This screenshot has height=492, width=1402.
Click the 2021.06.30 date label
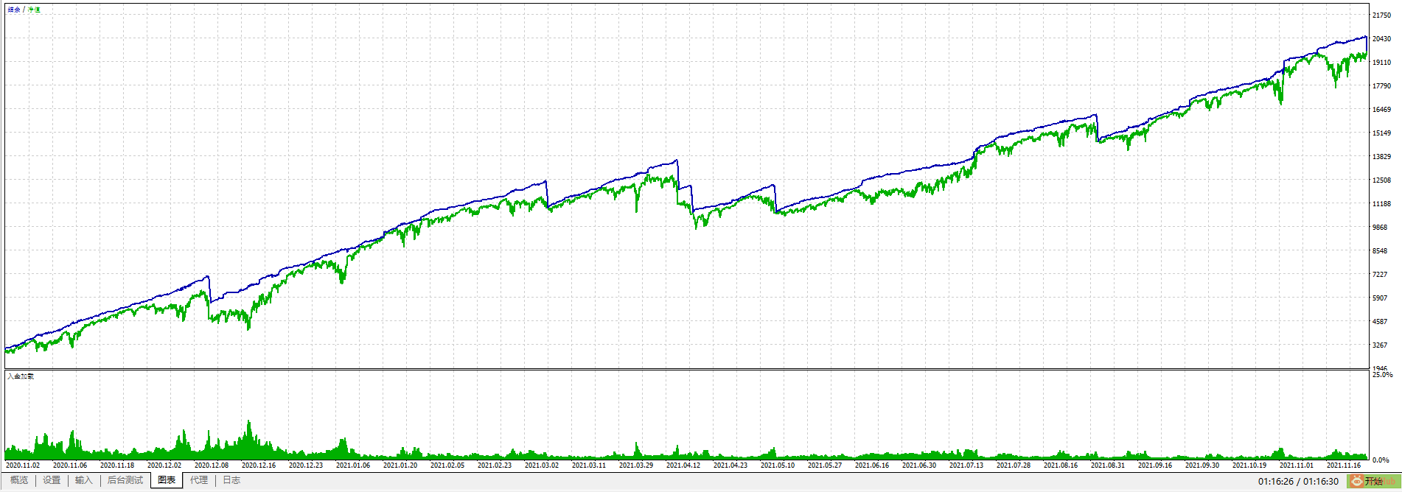919,465
